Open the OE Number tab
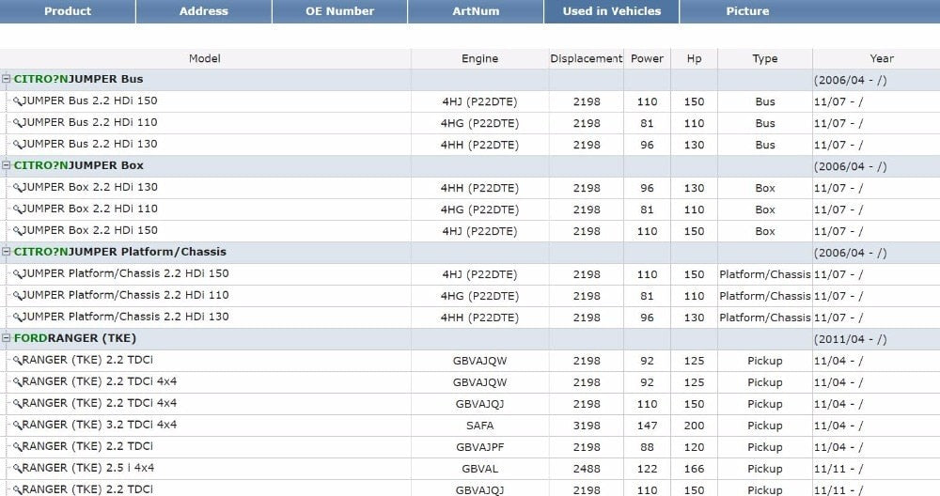The height and width of the screenshot is (496, 940). [x=340, y=11]
